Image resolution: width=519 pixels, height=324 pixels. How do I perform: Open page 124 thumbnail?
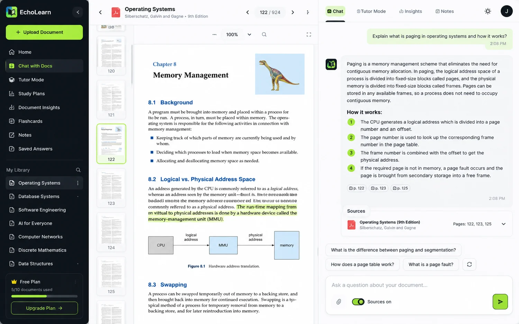[x=111, y=232]
